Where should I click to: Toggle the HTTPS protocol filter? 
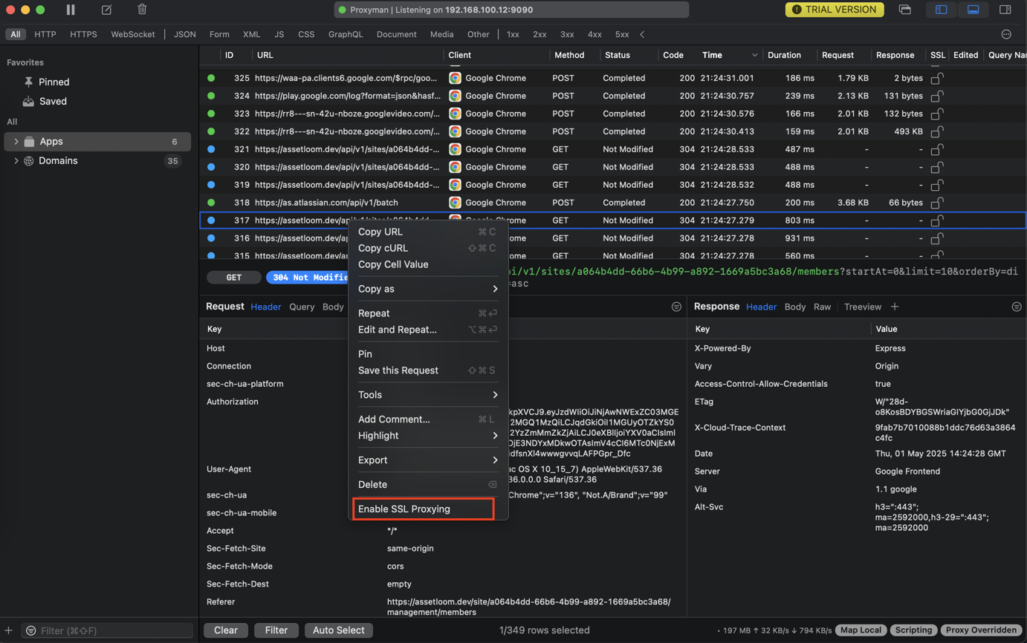click(83, 34)
